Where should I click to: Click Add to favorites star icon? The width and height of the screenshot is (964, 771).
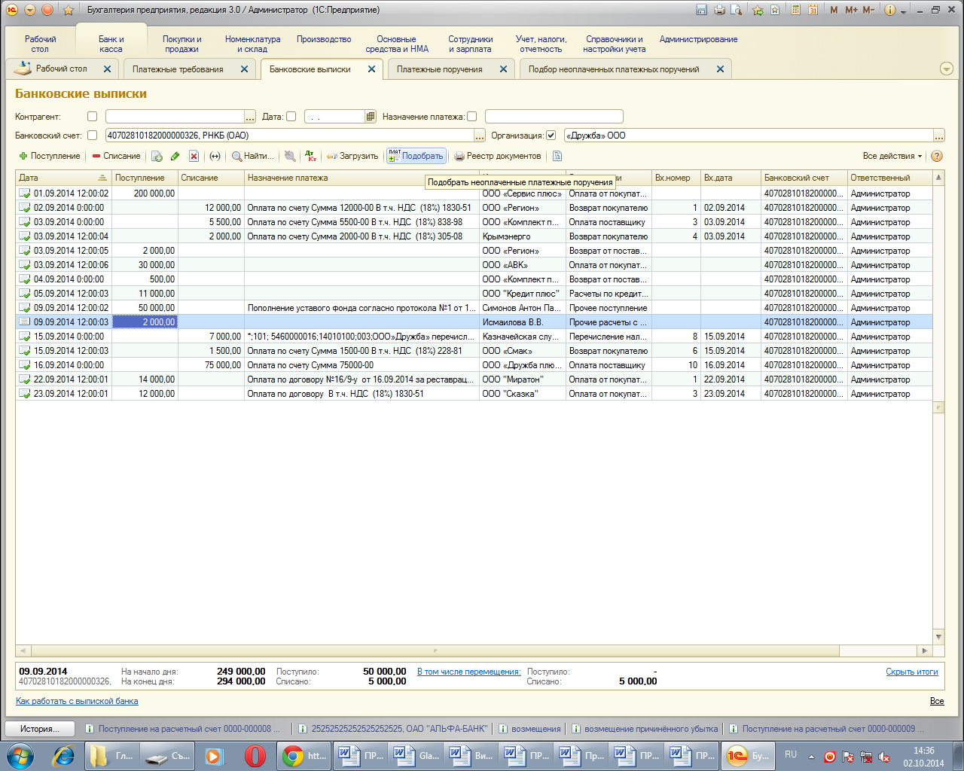pos(758,10)
